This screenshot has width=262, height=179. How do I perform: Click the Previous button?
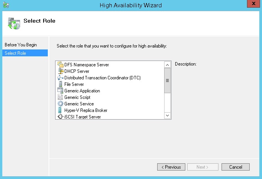(x=171, y=167)
